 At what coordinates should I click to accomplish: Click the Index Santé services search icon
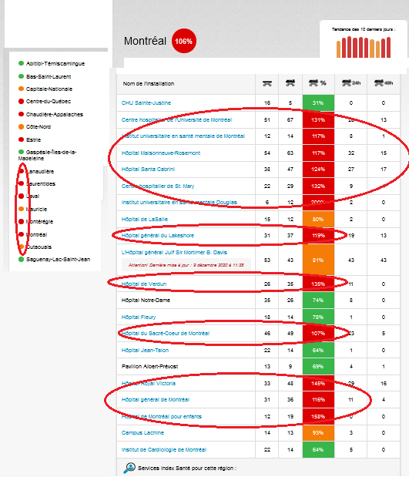[129, 468]
